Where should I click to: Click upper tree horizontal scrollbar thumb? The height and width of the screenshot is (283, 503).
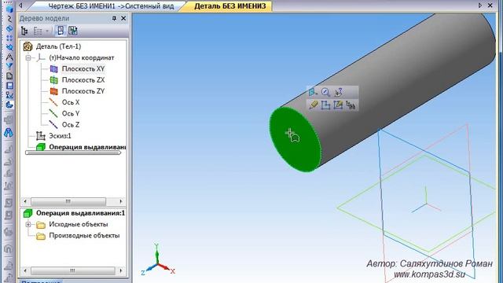pos(68,201)
